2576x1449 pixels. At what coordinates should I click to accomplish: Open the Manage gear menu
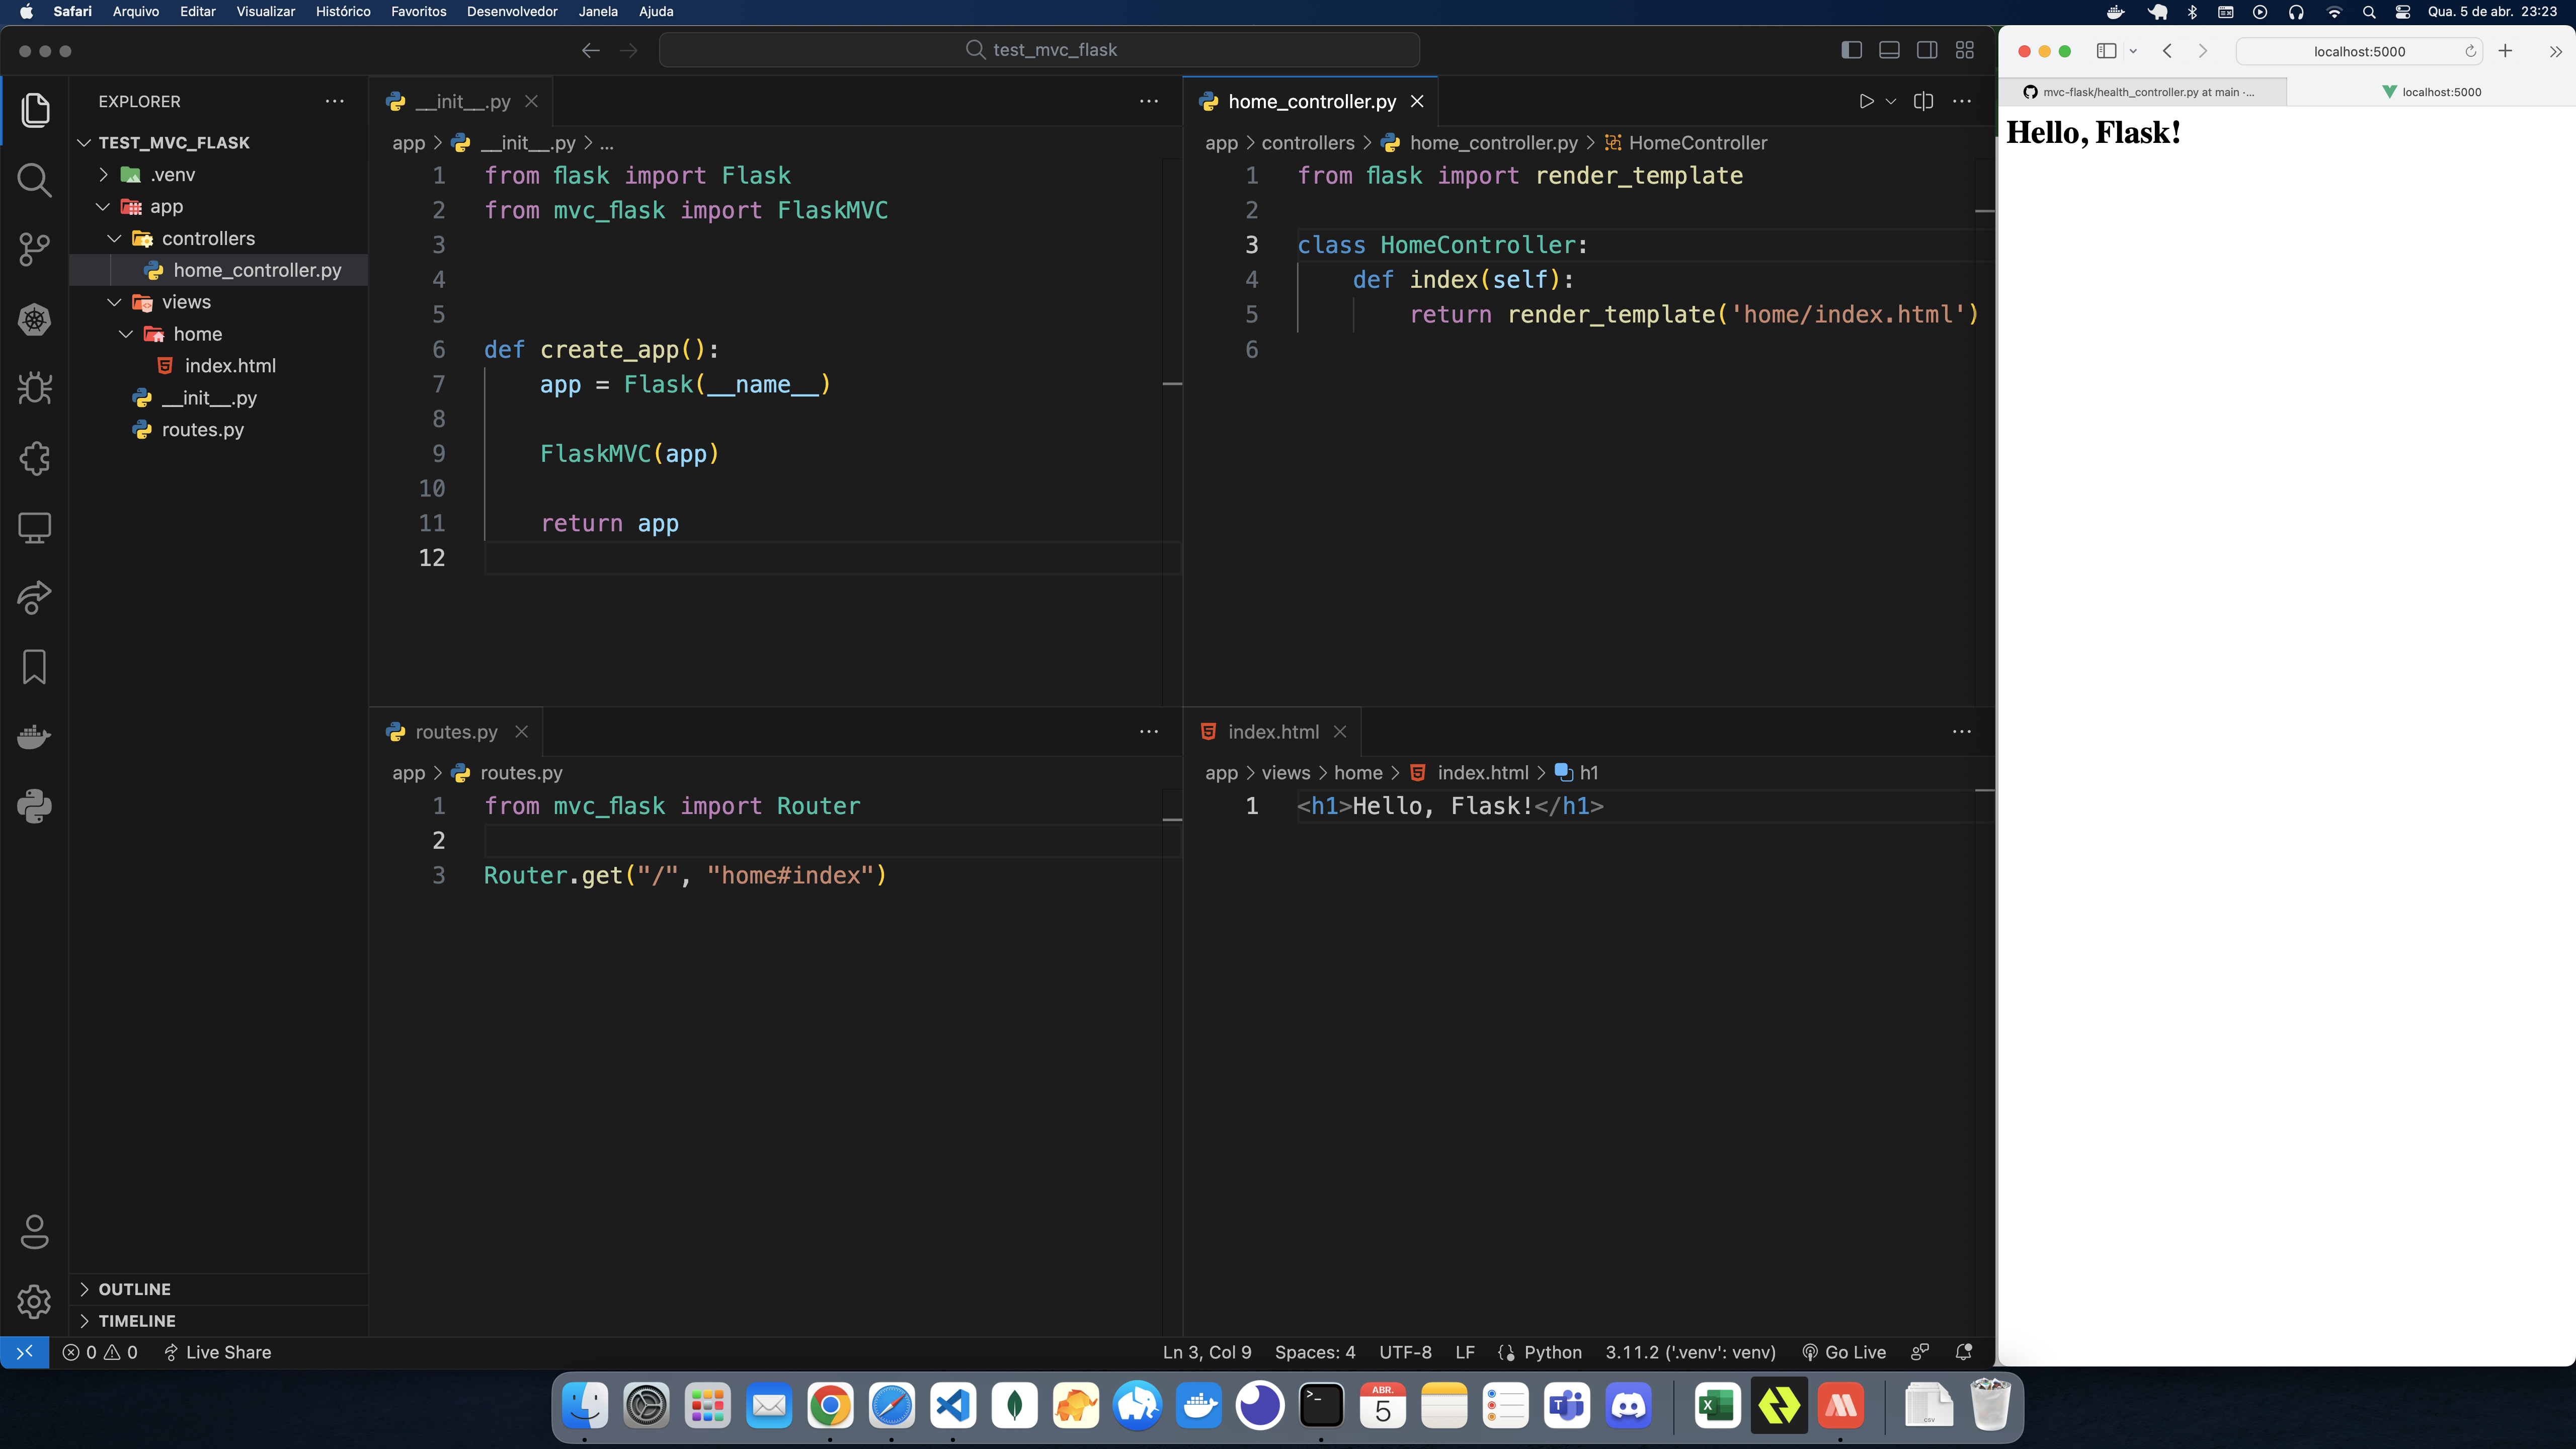(x=34, y=1301)
